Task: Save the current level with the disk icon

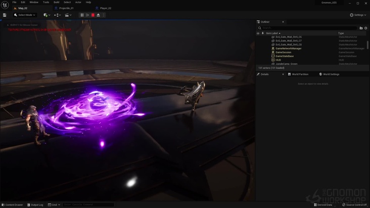Action: click(x=5, y=15)
